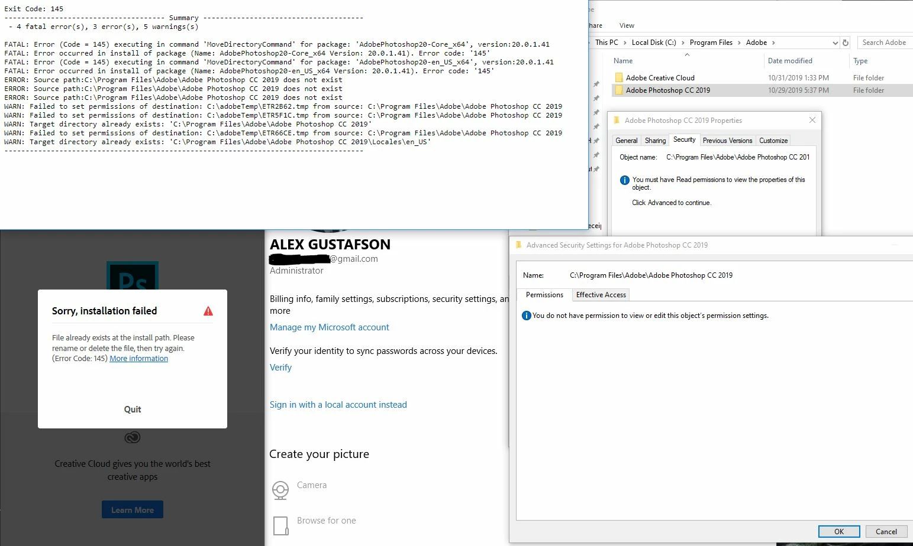
Task: Sort by the Type column header
Action: tap(860, 61)
